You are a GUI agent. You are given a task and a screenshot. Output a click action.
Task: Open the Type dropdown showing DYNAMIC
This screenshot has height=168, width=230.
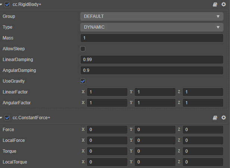click(152, 27)
